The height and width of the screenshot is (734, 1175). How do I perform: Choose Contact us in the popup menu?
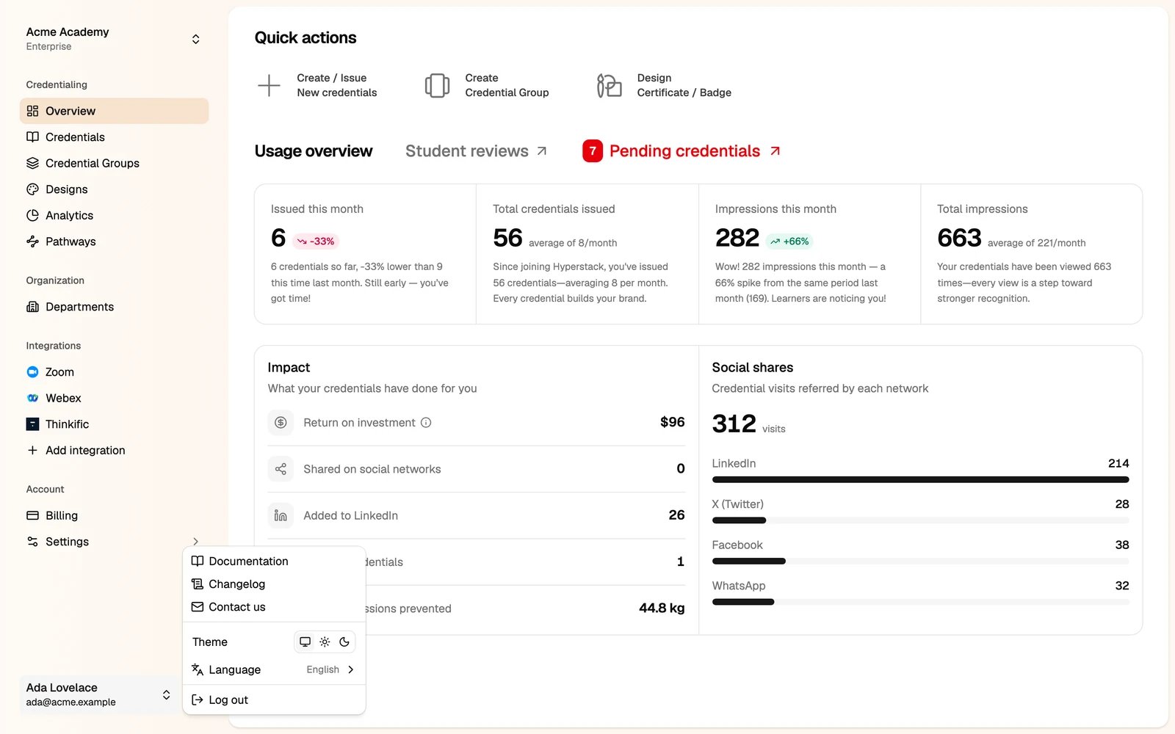[x=274, y=607]
